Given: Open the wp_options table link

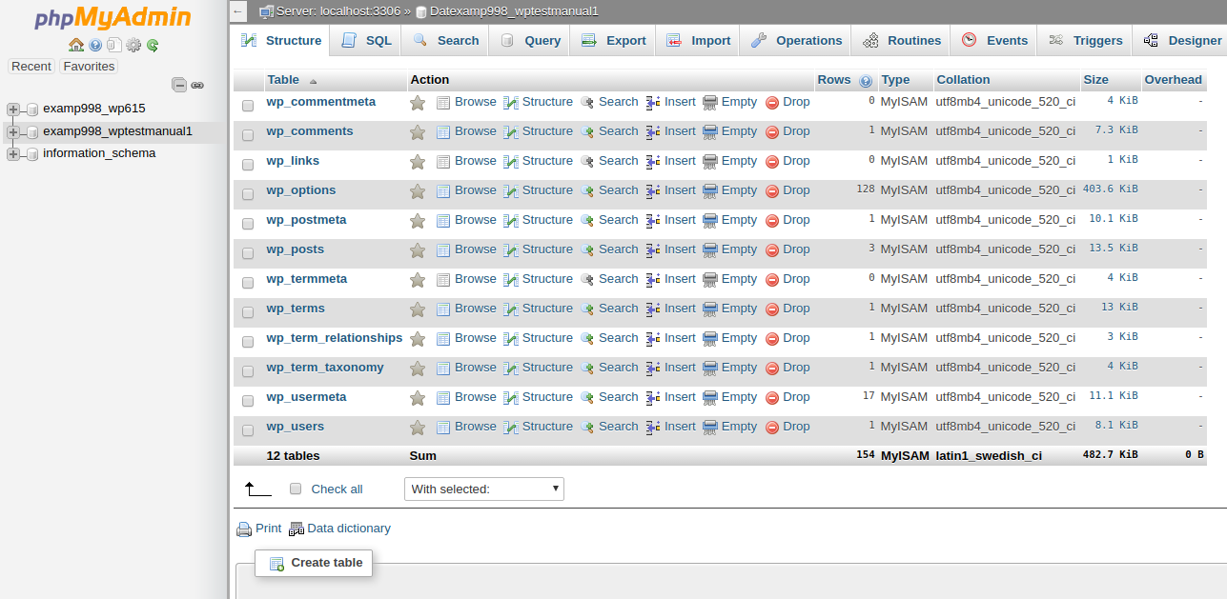Looking at the screenshot, I should click(x=301, y=190).
